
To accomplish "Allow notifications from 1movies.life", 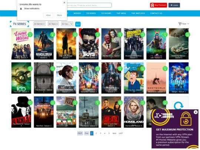I will 48,15.
